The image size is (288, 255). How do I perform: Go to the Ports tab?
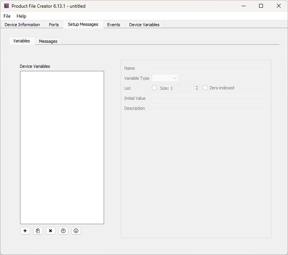click(x=54, y=25)
